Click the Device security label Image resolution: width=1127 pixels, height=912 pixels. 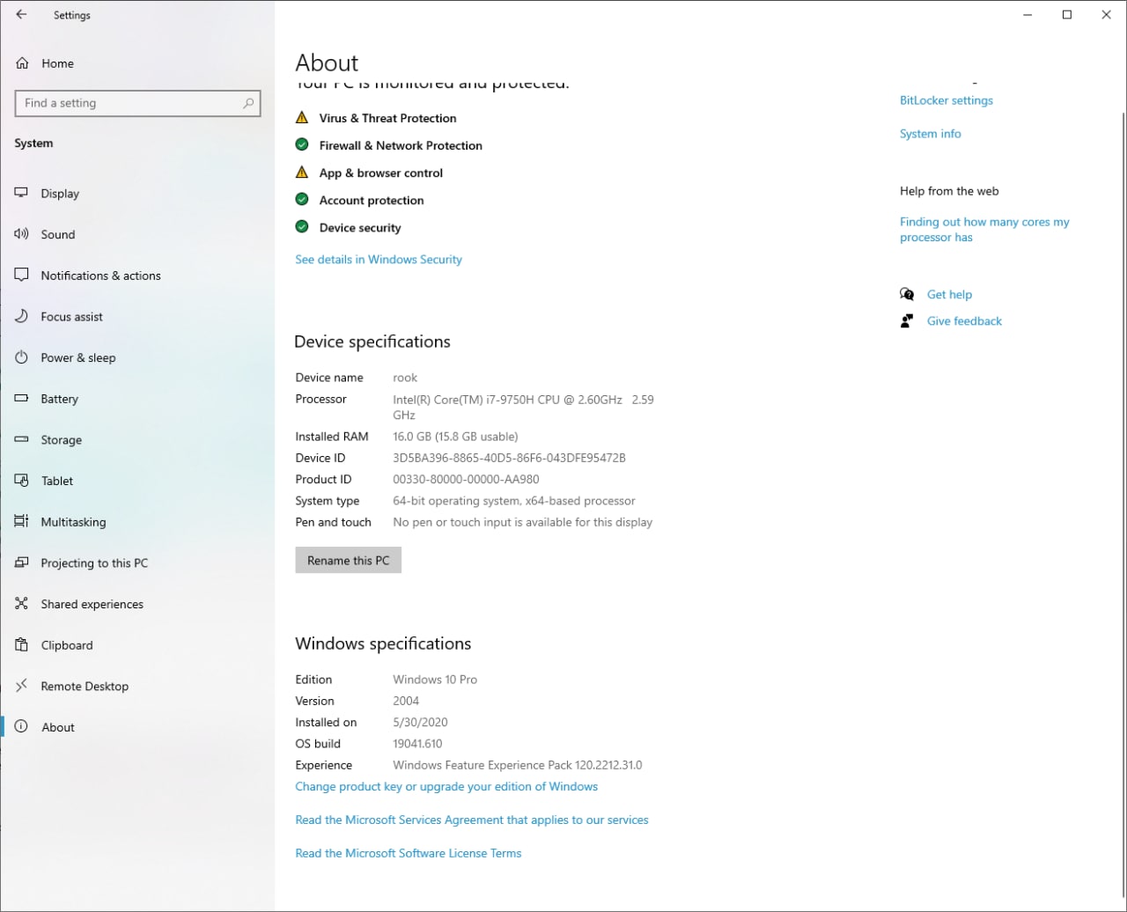point(360,228)
